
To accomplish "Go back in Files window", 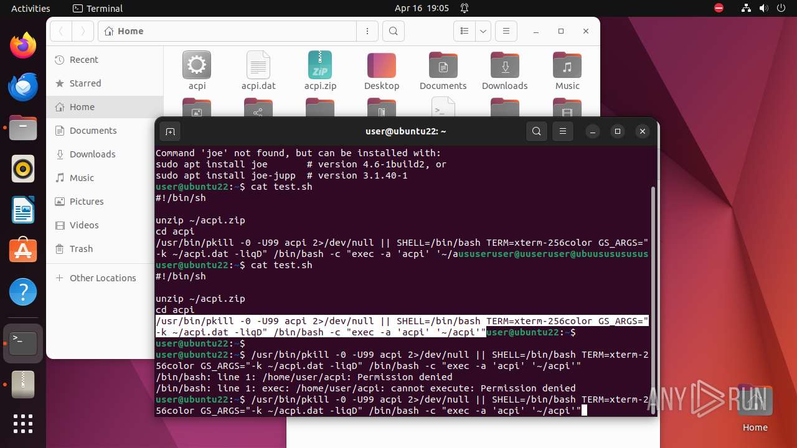I will coord(61,31).
